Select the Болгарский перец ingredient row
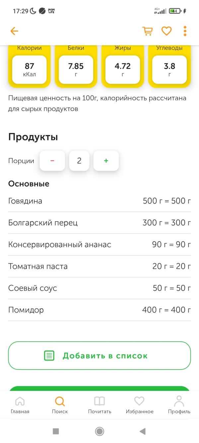199x443 pixels. click(x=99, y=222)
